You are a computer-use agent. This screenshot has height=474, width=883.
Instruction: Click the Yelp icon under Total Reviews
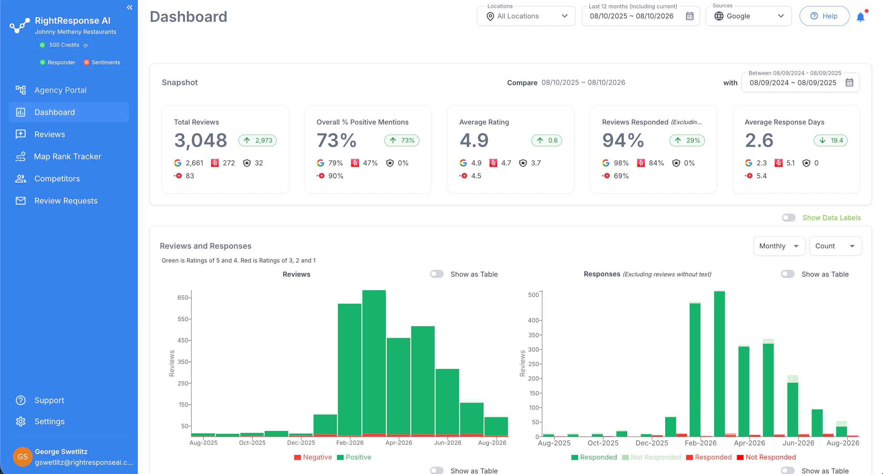tap(215, 163)
